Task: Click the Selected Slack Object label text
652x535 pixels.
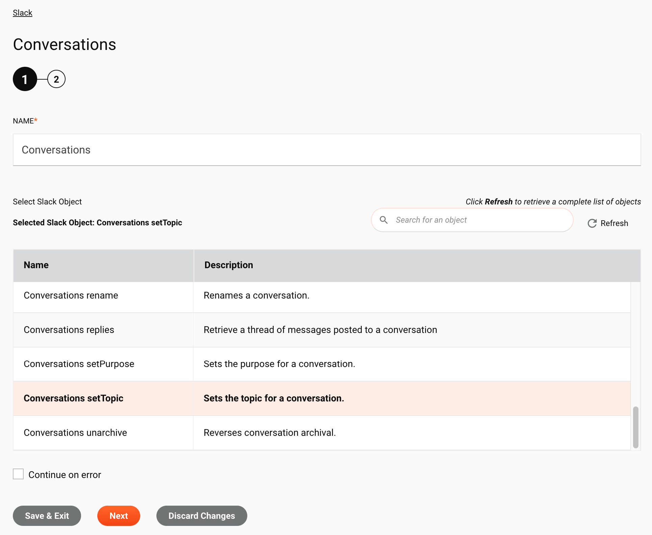Action: tap(97, 223)
